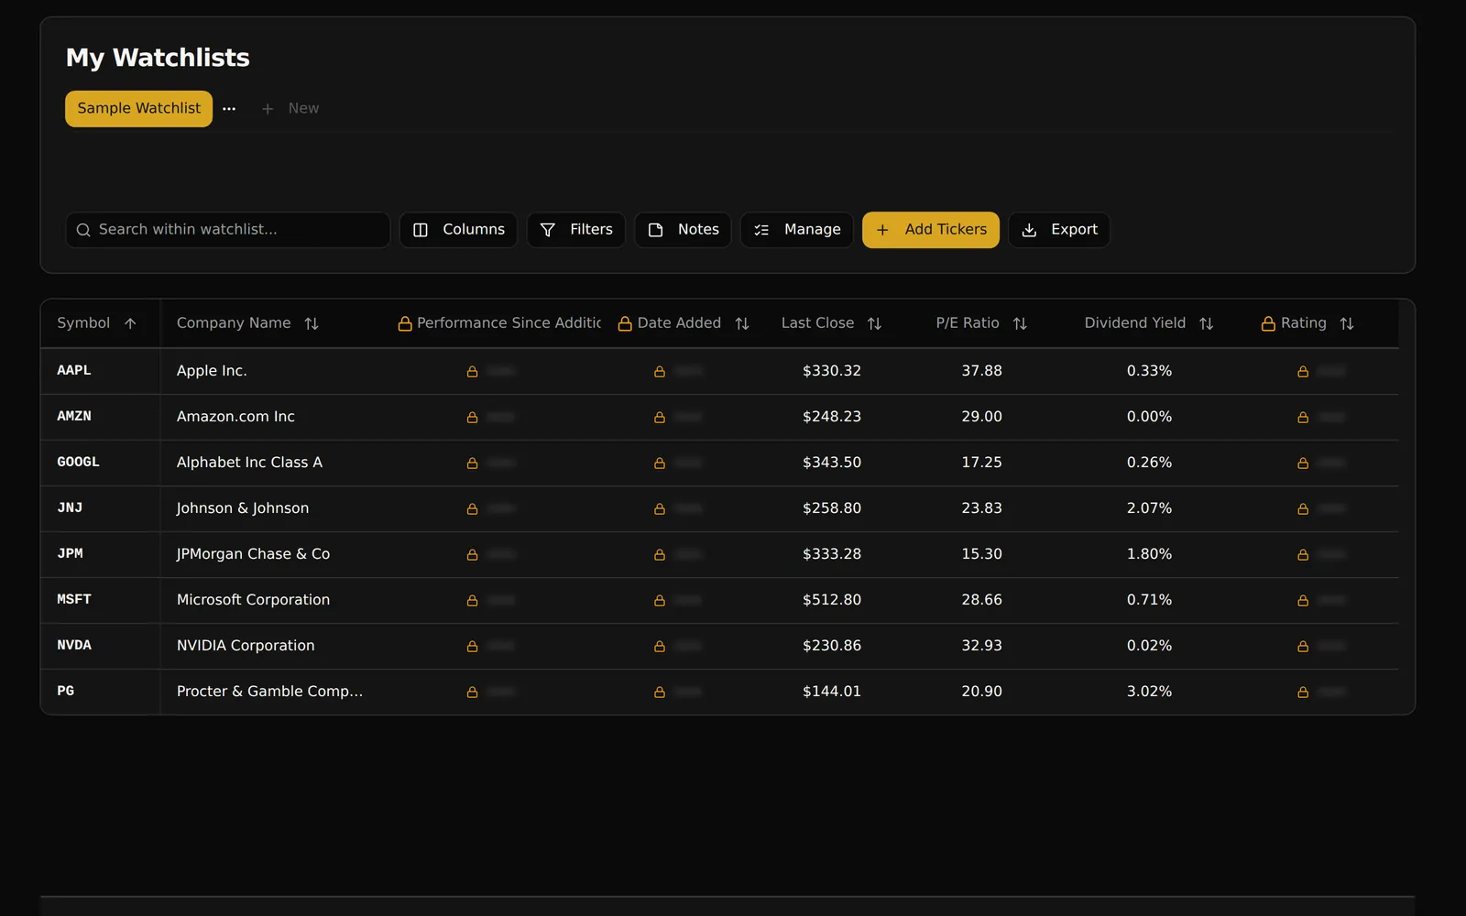Sort by Rating arrows icon
Image resolution: width=1466 pixels, height=916 pixels.
click(x=1347, y=323)
